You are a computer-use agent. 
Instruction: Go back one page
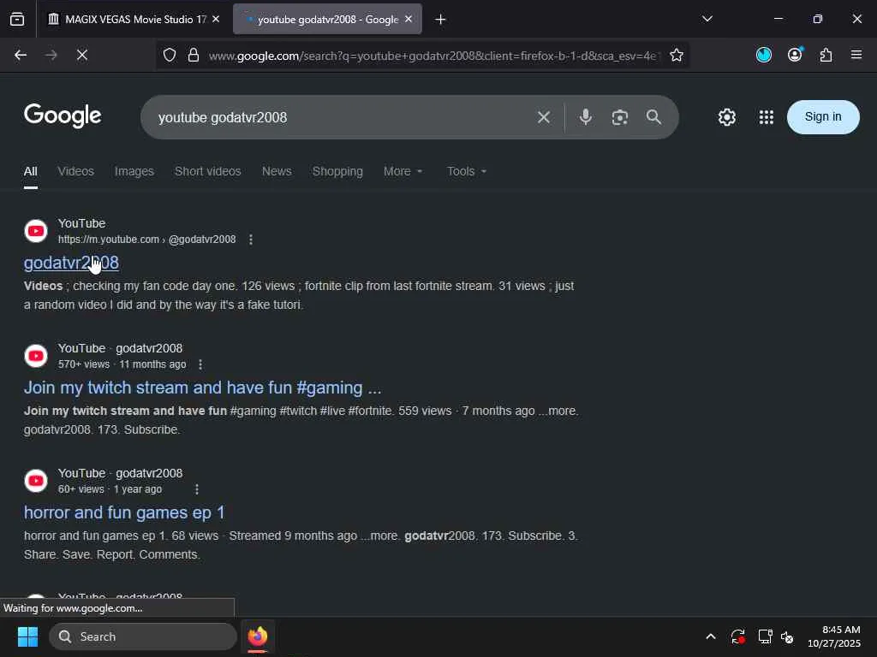(21, 55)
